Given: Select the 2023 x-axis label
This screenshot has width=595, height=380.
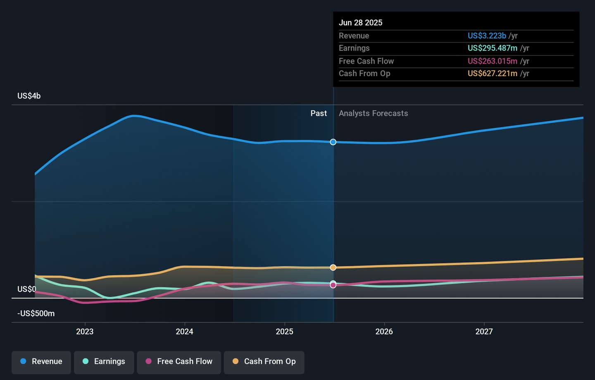Looking at the screenshot, I should (x=85, y=332).
